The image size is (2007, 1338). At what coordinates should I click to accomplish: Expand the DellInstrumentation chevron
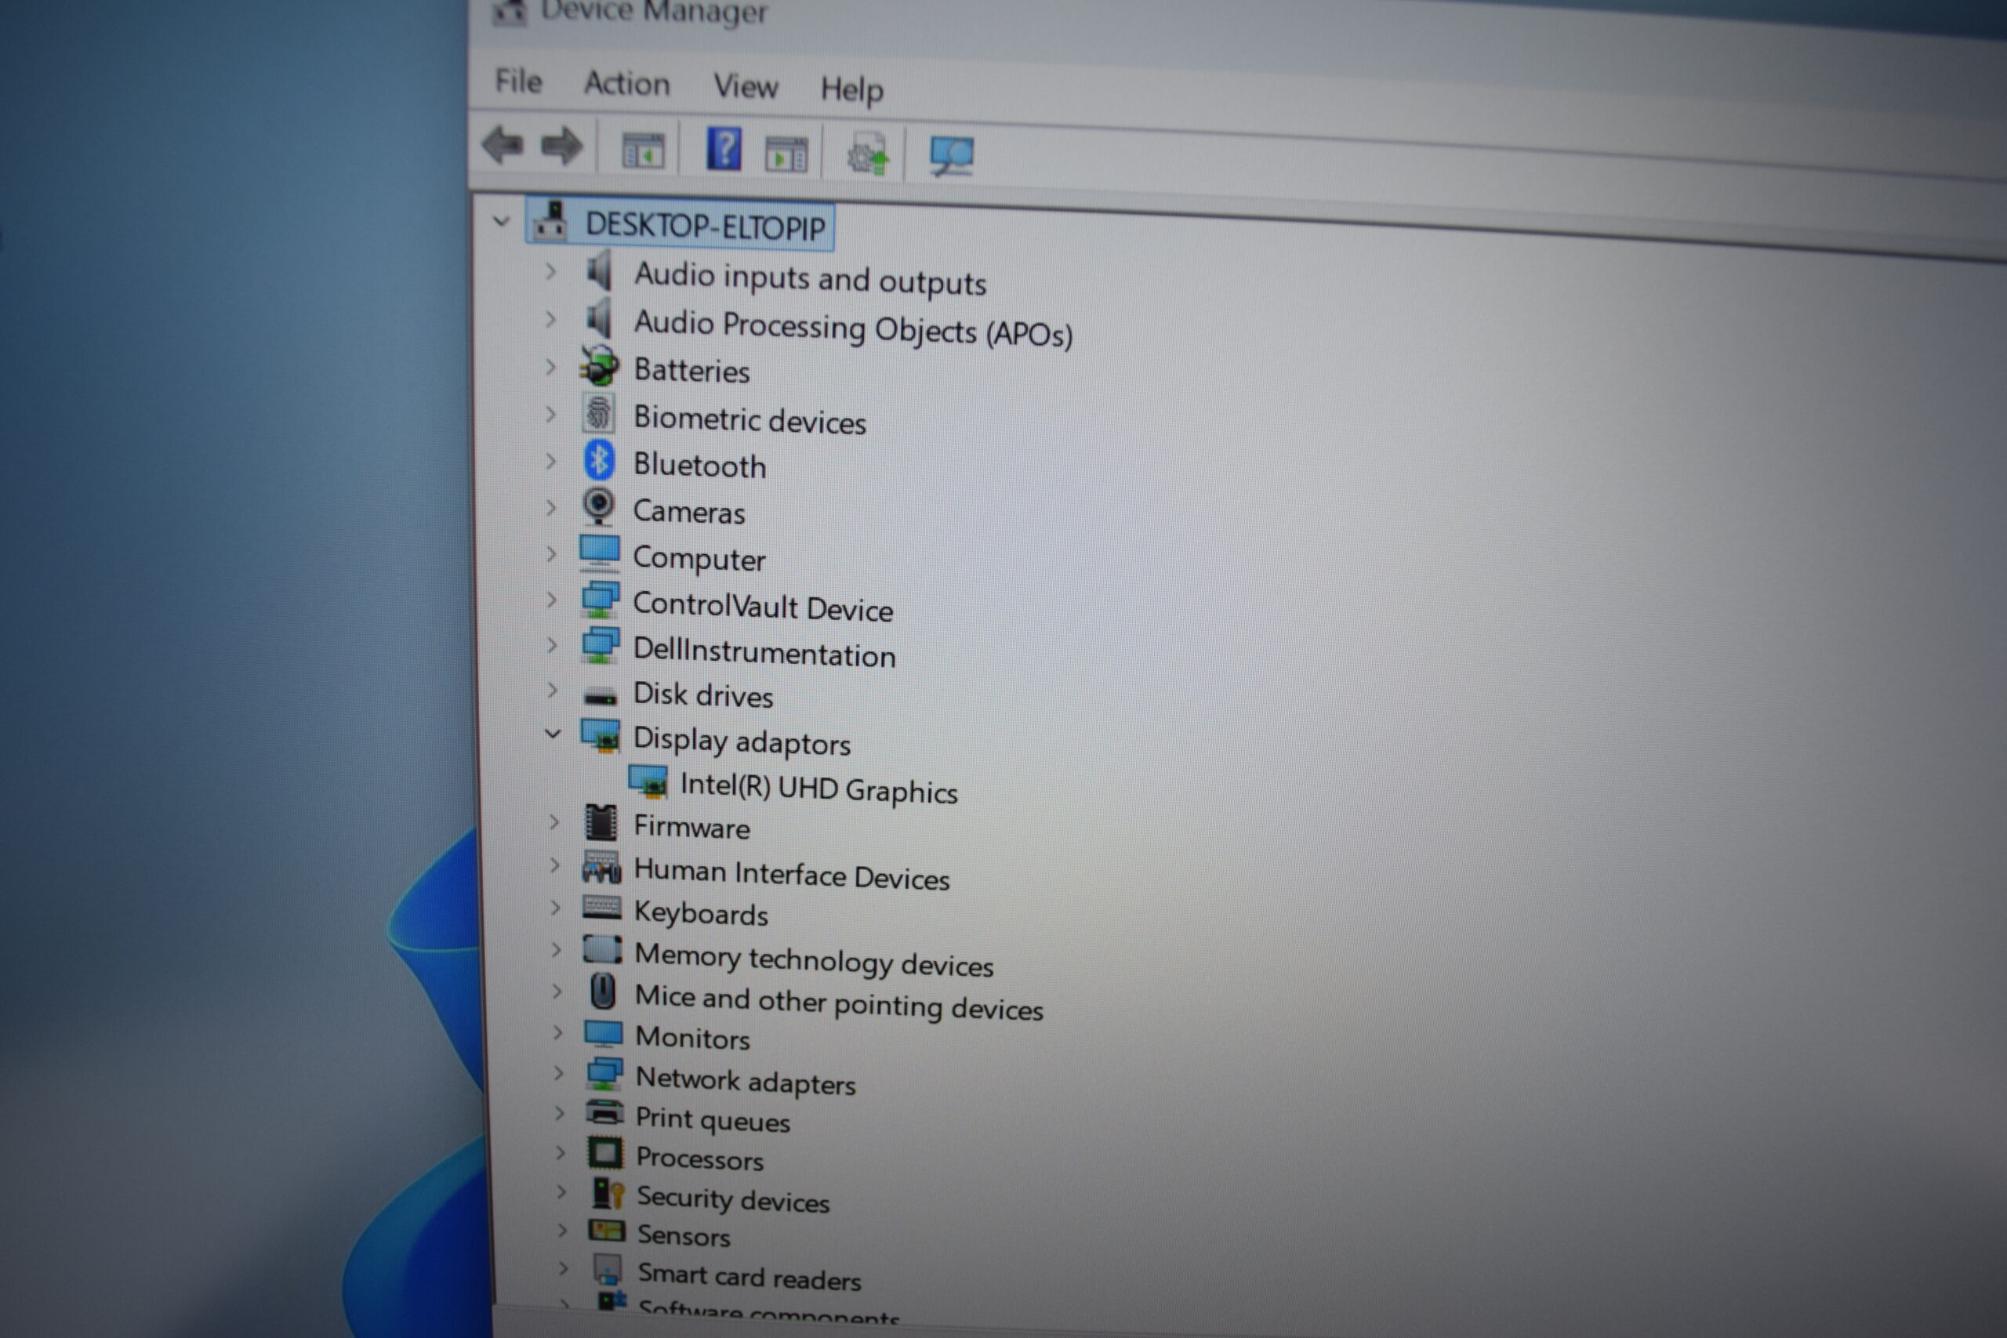pyautogui.click(x=552, y=645)
